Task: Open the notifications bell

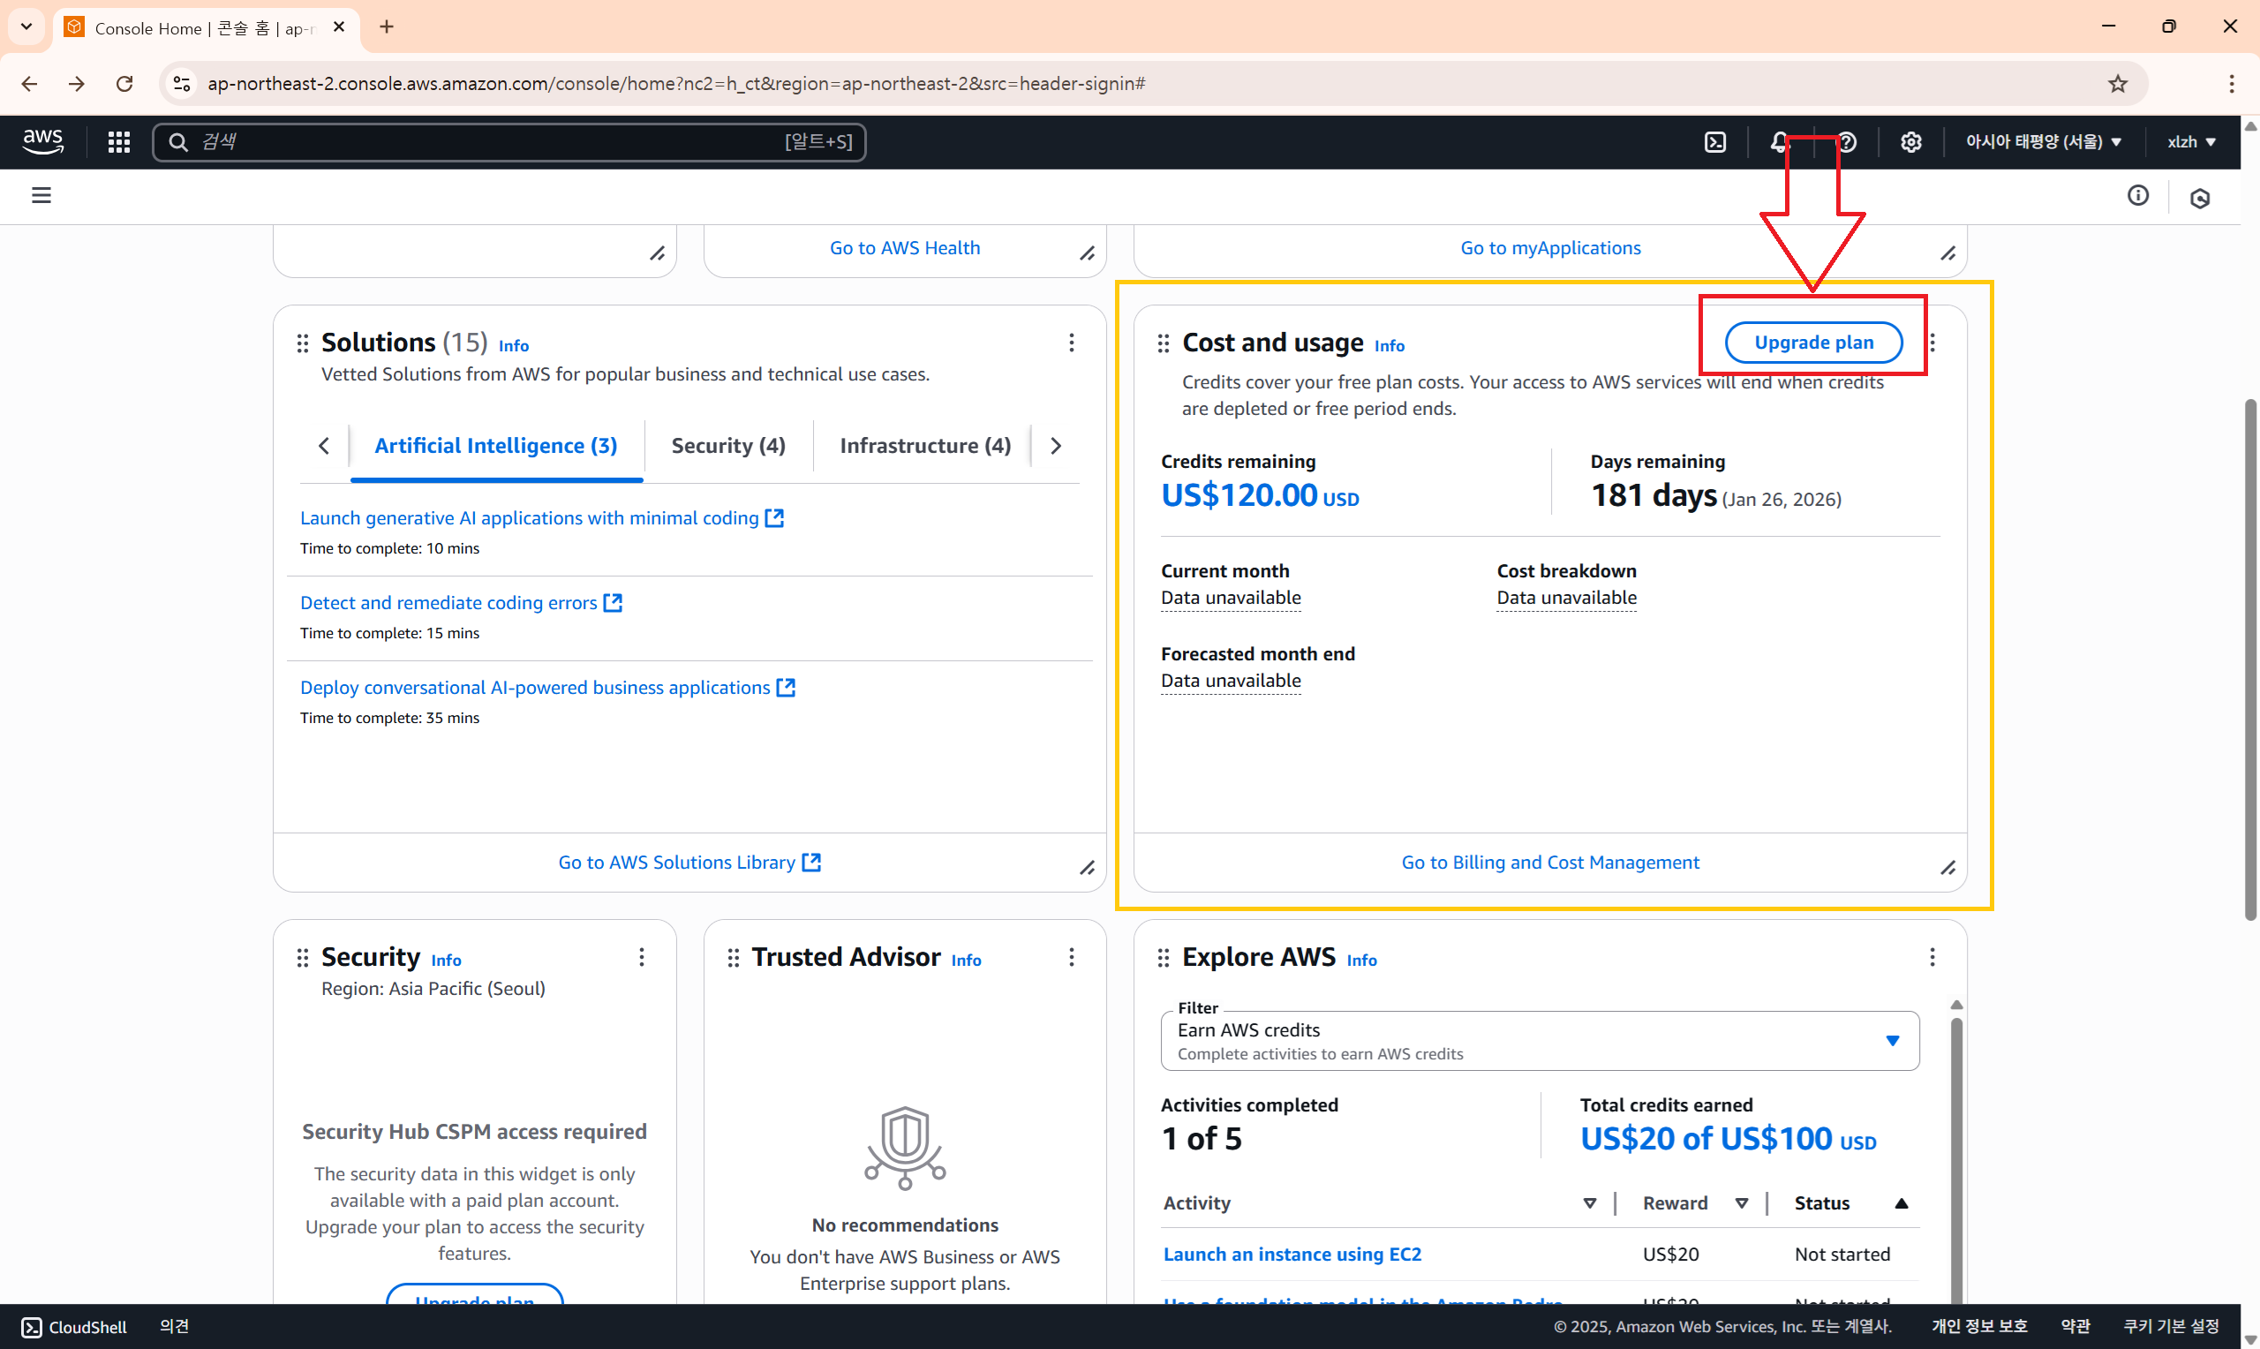Action: [x=1778, y=142]
